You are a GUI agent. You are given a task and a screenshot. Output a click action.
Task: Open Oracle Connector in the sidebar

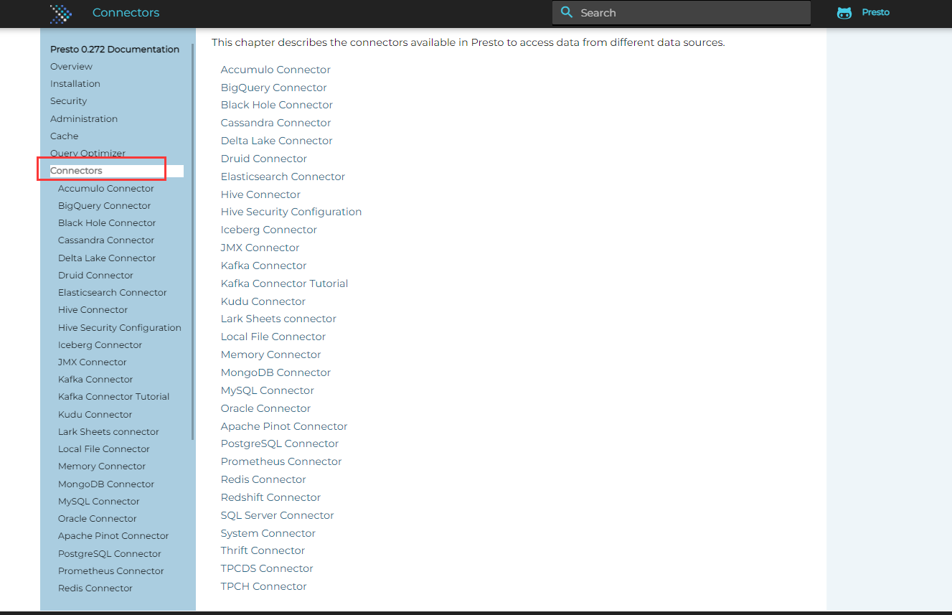(x=98, y=519)
